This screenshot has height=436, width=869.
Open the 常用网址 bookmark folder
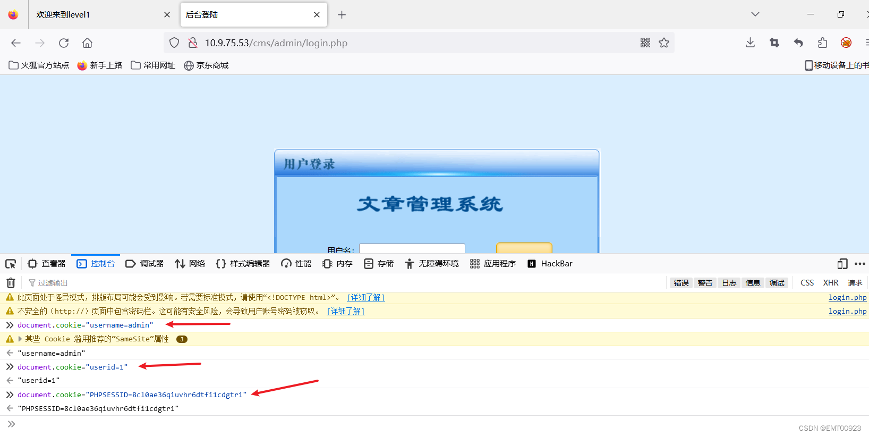tap(153, 65)
